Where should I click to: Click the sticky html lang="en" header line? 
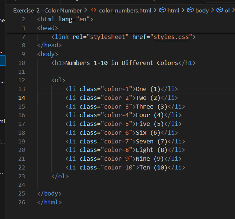click(x=65, y=19)
